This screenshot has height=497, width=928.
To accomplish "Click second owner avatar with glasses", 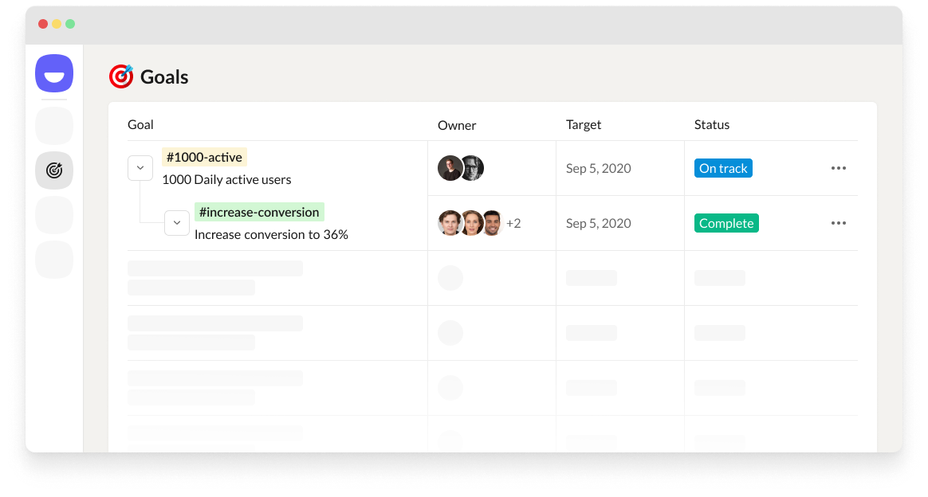I will 472,168.
